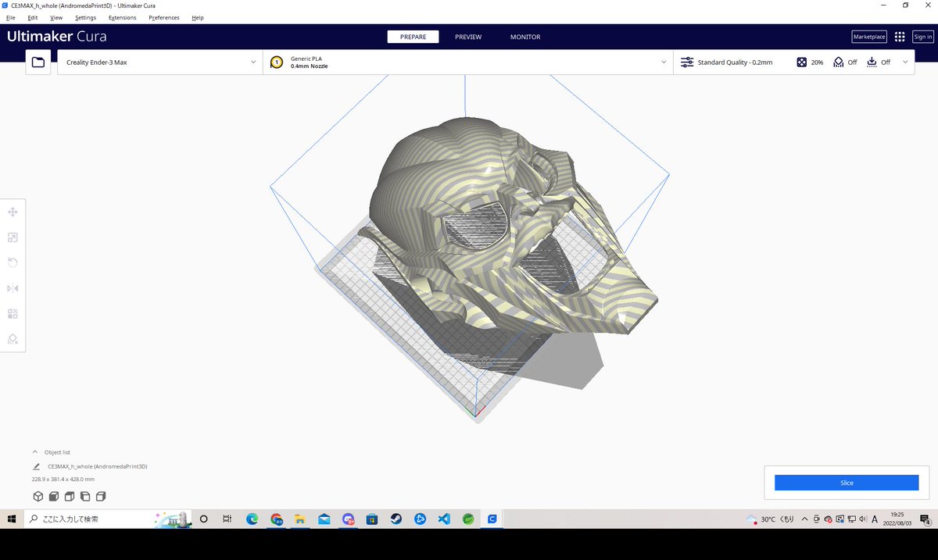Open the Extensions menu
The width and height of the screenshot is (938, 560).
click(x=122, y=17)
